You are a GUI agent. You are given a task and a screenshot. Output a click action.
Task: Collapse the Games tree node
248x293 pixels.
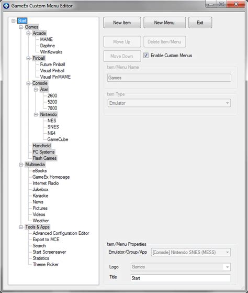click(x=21, y=27)
